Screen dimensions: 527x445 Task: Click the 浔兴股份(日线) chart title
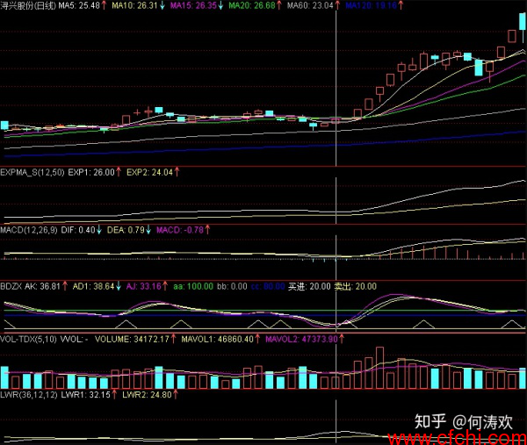click(x=28, y=5)
